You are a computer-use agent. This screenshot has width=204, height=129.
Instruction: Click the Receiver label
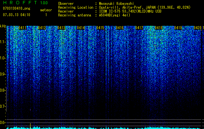click(66, 11)
